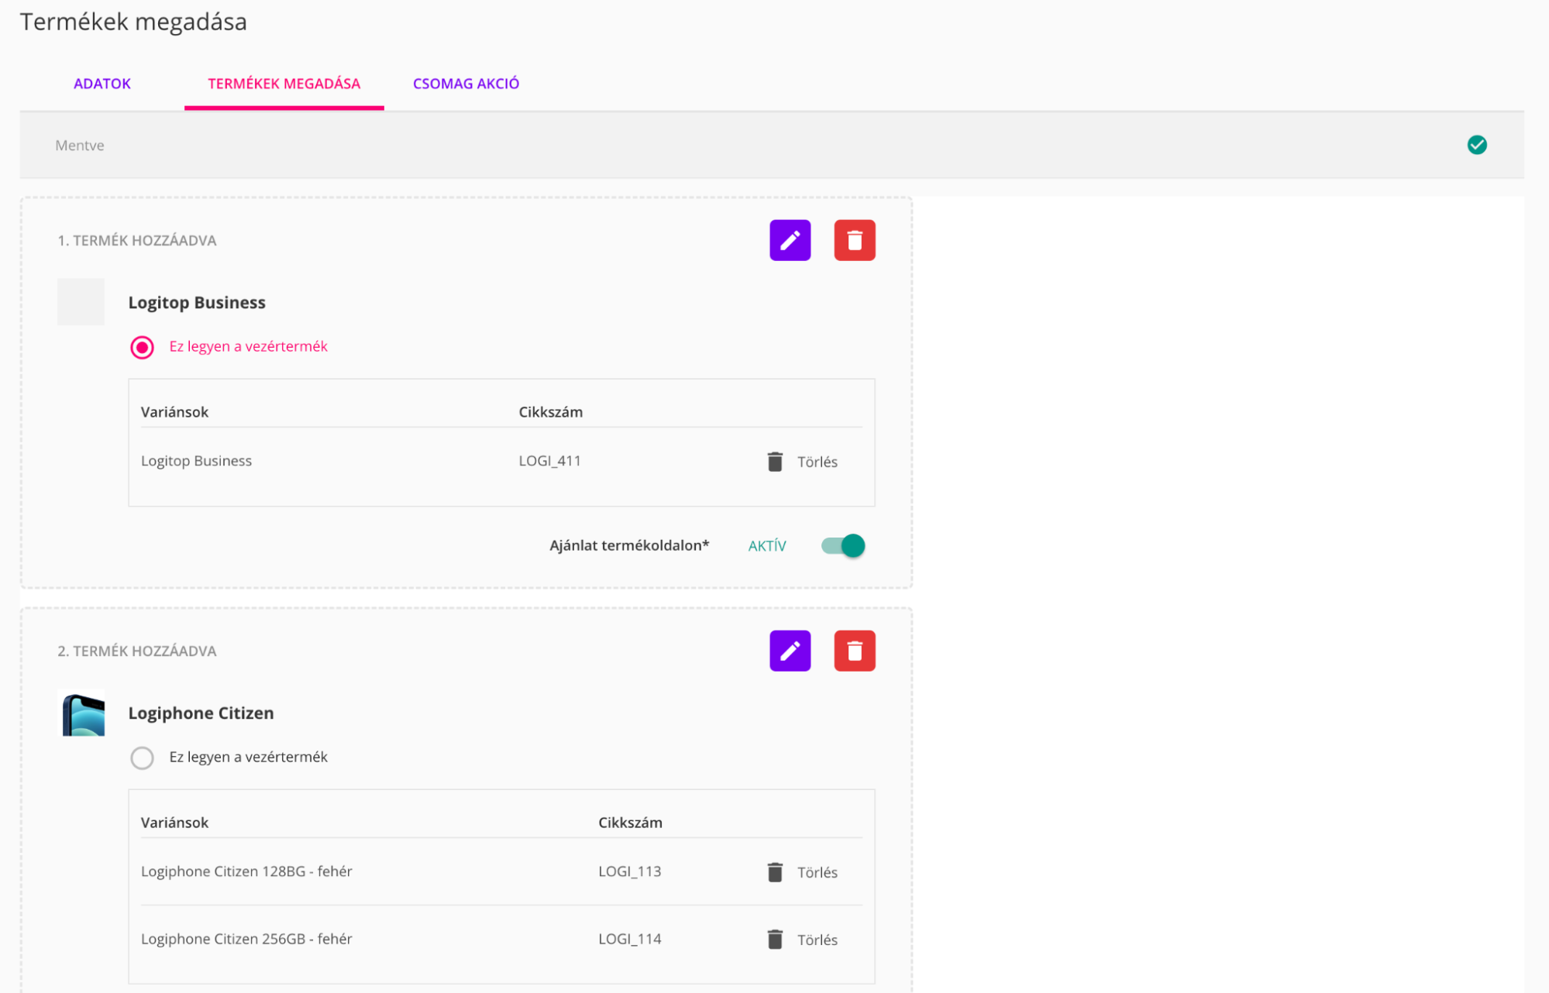Click the purple edit pencil for Logiphone Citizen

click(790, 651)
